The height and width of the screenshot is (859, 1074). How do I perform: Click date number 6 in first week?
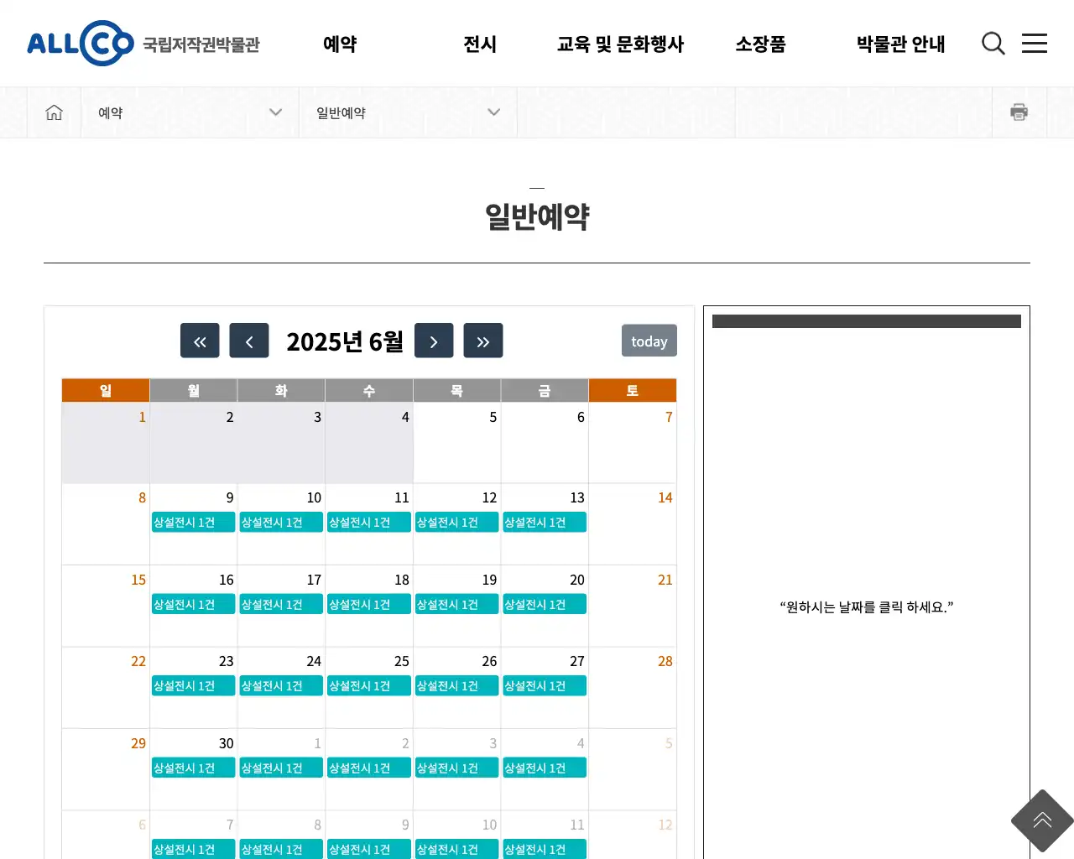[x=581, y=417]
